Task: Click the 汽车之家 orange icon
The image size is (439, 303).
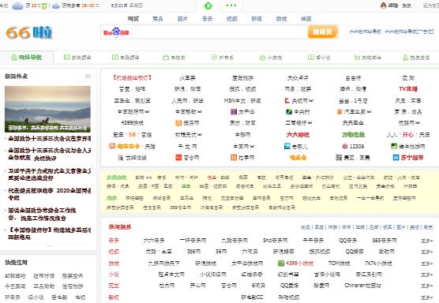Action: point(340,112)
